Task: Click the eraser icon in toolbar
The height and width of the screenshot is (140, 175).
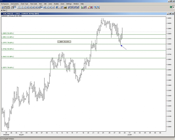Action: point(89,7)
